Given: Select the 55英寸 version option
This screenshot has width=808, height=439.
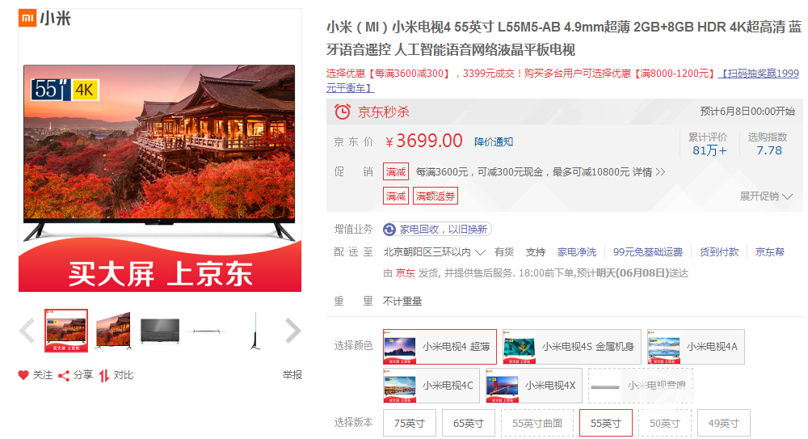Looking at the screenshot, I should (605, 423).
